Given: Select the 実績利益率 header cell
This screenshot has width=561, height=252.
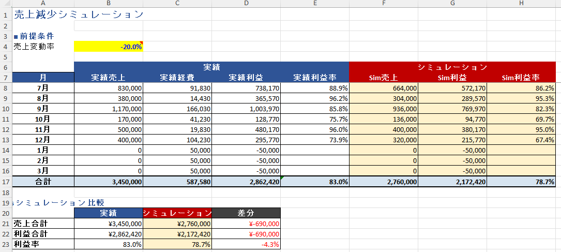Looking at the screenshot, I should pyautogui.click(x=314, y=77).
